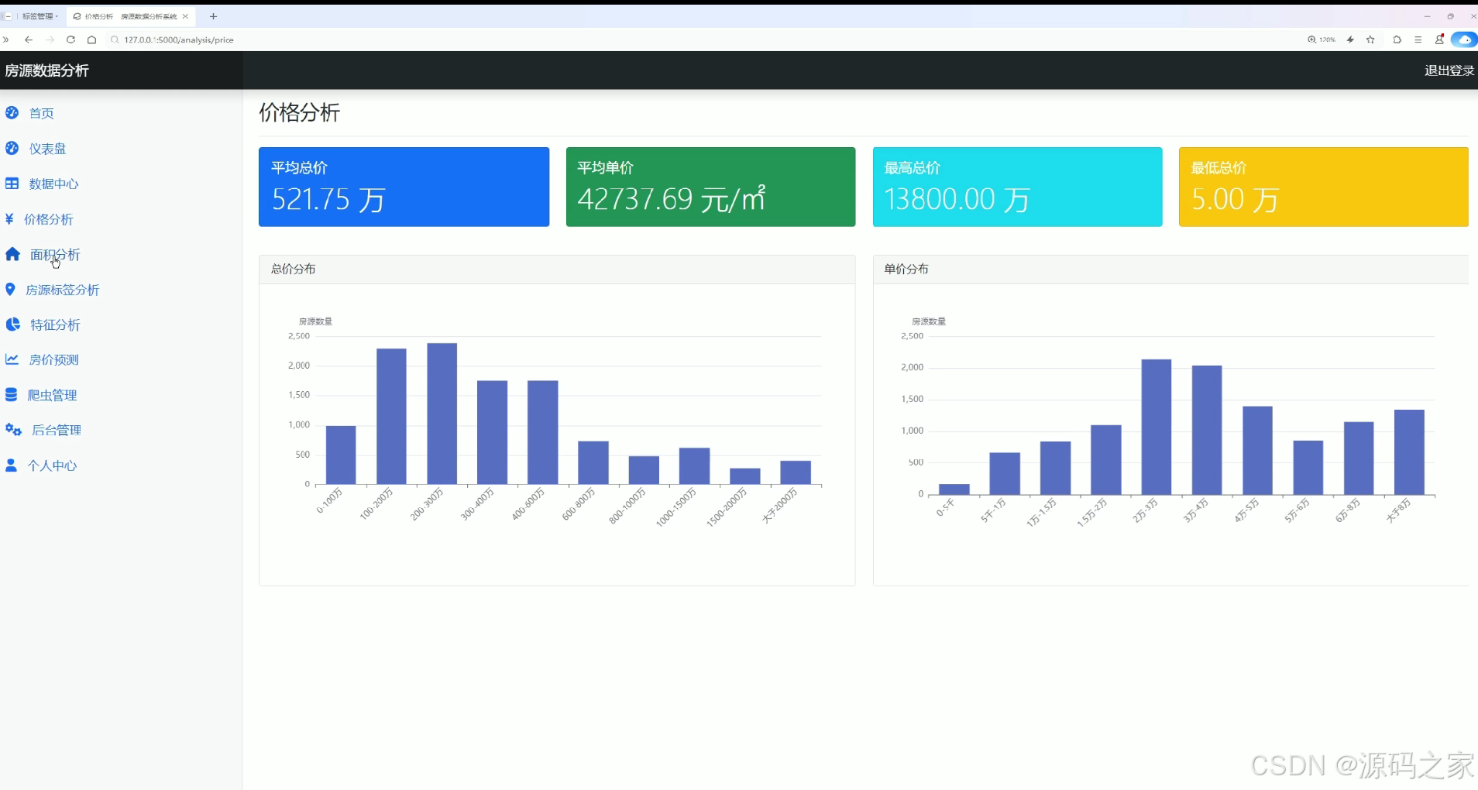This screenshot has width=1478, height=790.
Task: Click the 单价分布 panel header
Action: [x=1170, y=270]
